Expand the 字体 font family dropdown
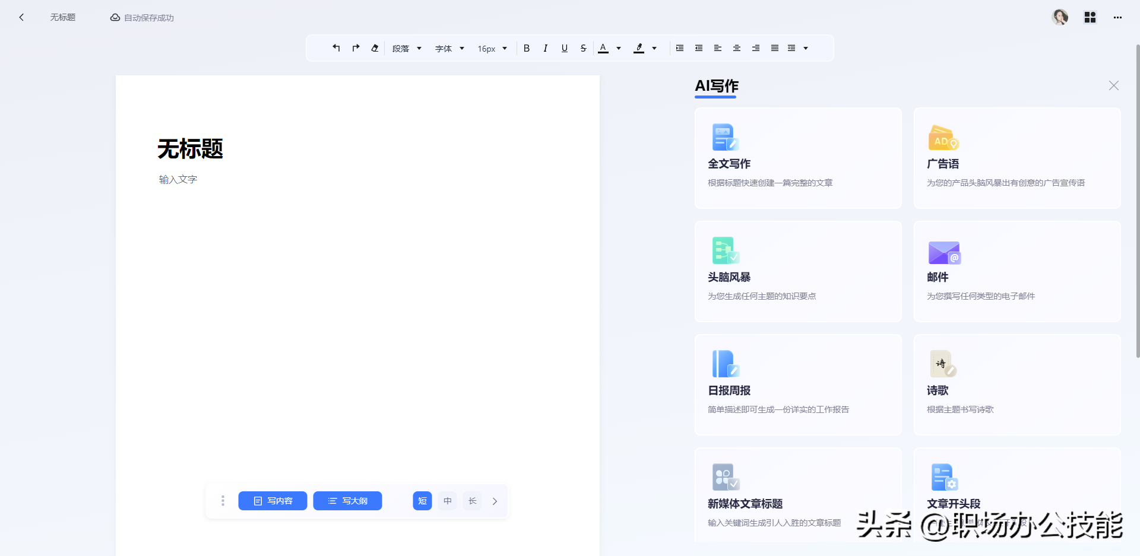Viewport: 1140px width, 556px height. (x=449, y=48)
